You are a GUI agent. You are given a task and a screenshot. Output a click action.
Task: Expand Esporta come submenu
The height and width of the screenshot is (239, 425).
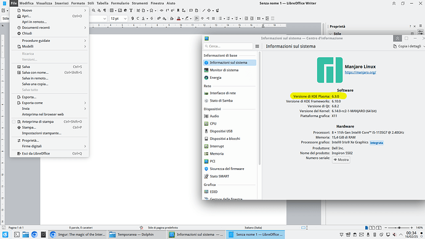pos(49,103)
